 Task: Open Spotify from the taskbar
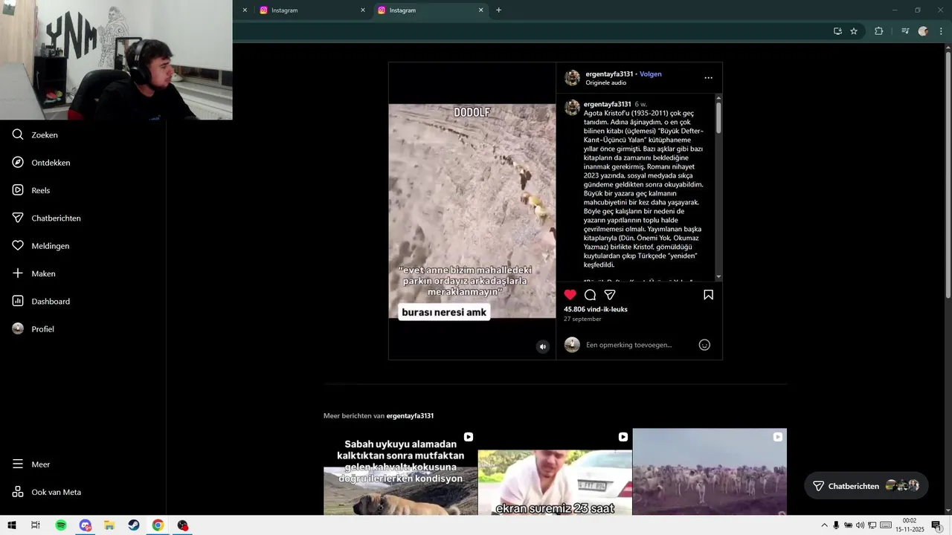[x=61, y=525]
